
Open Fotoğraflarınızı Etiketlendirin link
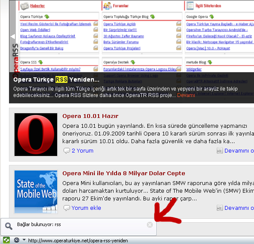[x=44, y=42]
